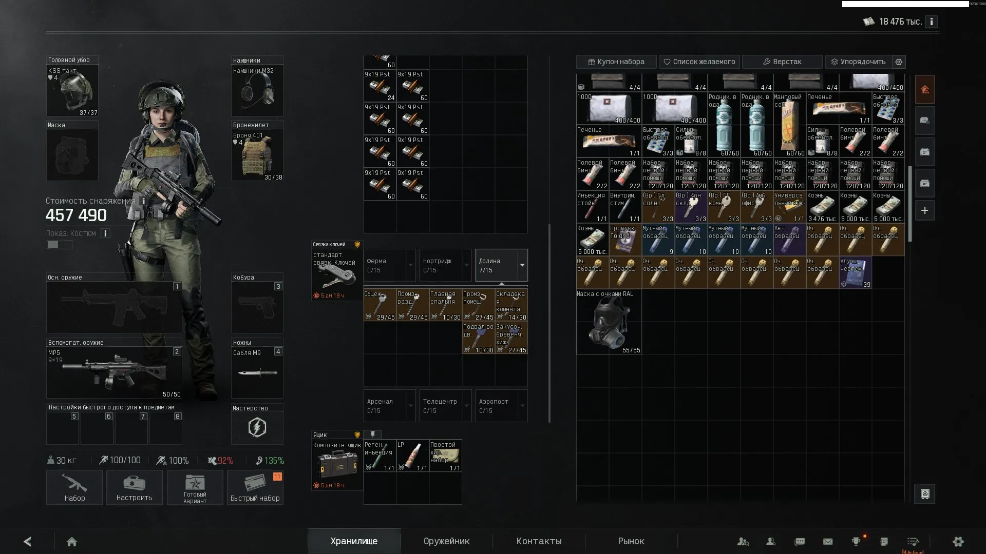Select the Подвал во дв. key
Screen dimensions: 986x554
(479, 338)
